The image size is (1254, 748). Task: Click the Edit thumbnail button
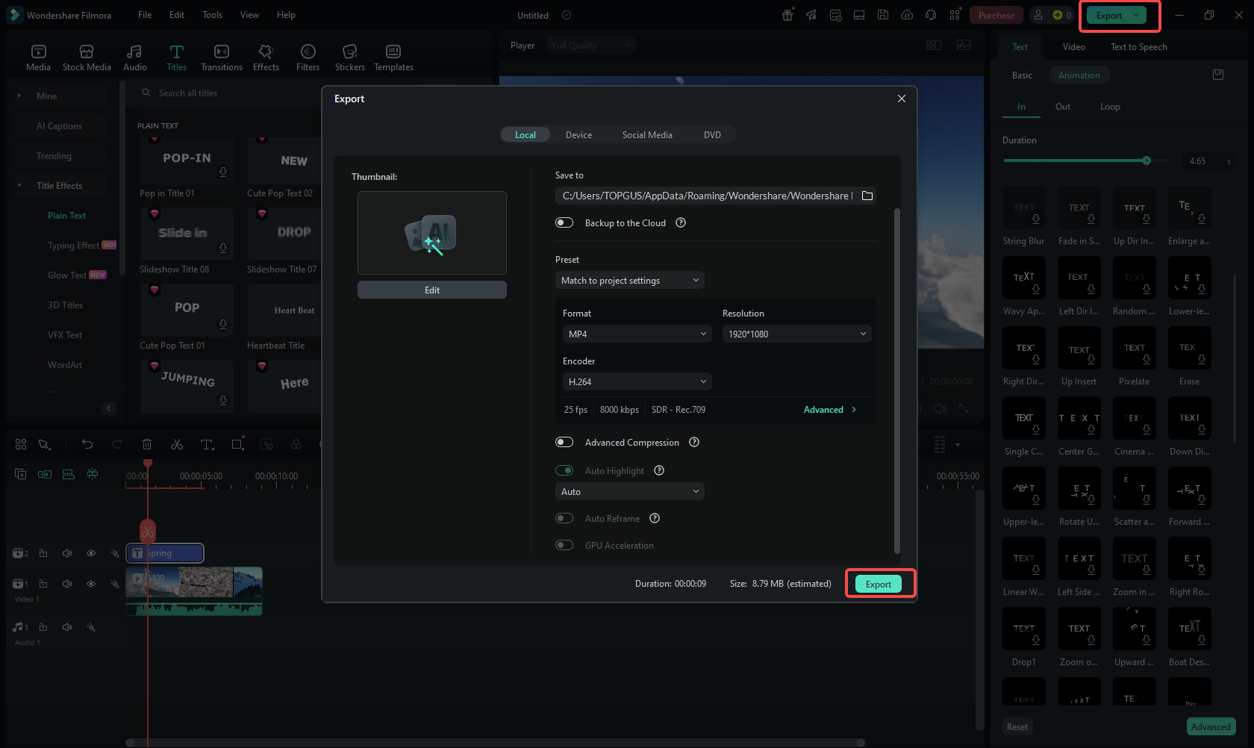432,290
